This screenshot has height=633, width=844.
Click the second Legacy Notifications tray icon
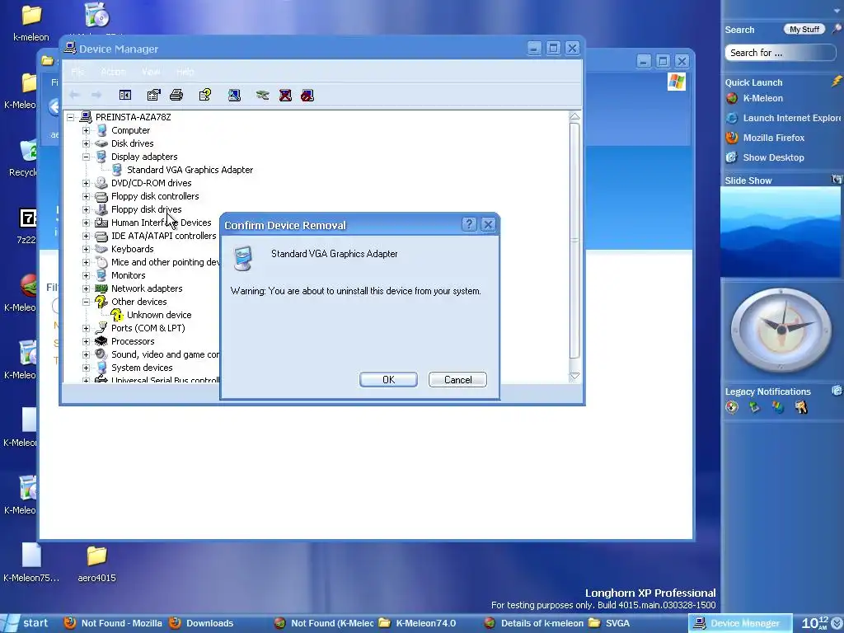(x=755, y=407)
